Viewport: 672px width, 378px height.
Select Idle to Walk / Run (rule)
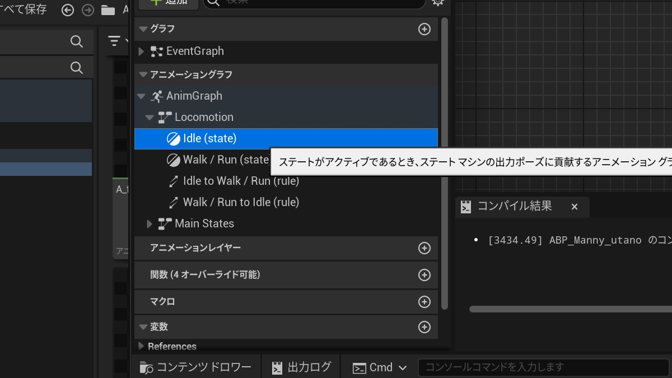(241, 181)
